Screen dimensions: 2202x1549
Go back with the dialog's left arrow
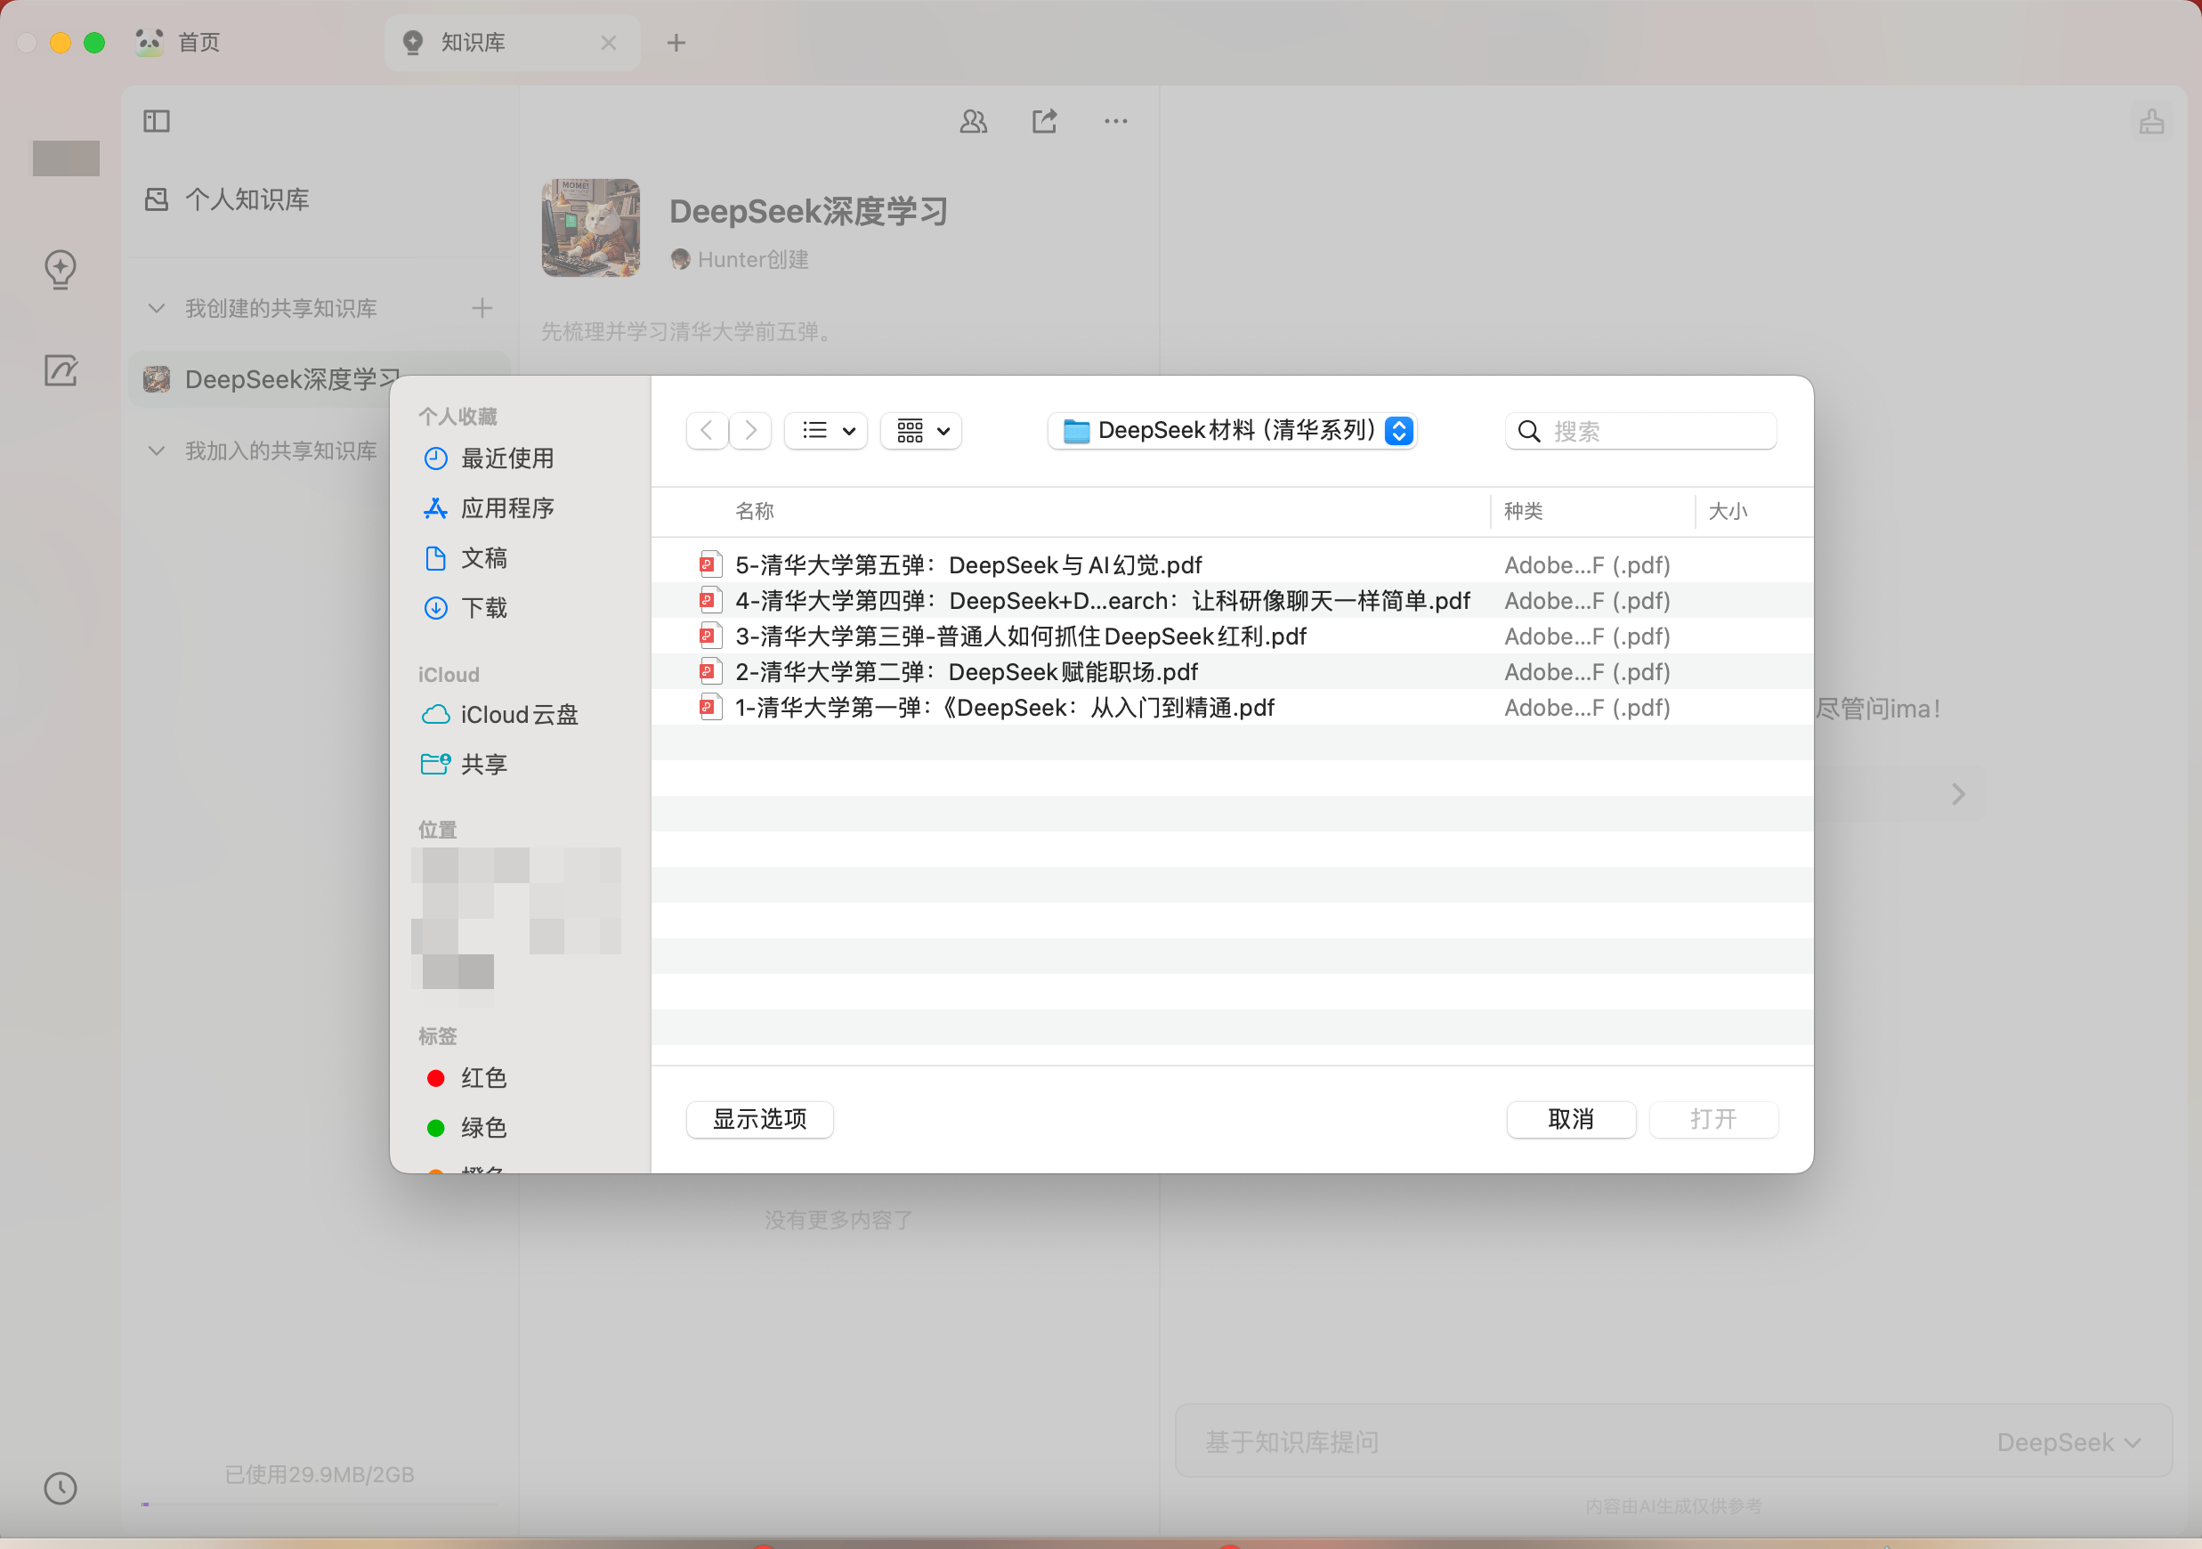pyautogui.click(x=707, y=431)
